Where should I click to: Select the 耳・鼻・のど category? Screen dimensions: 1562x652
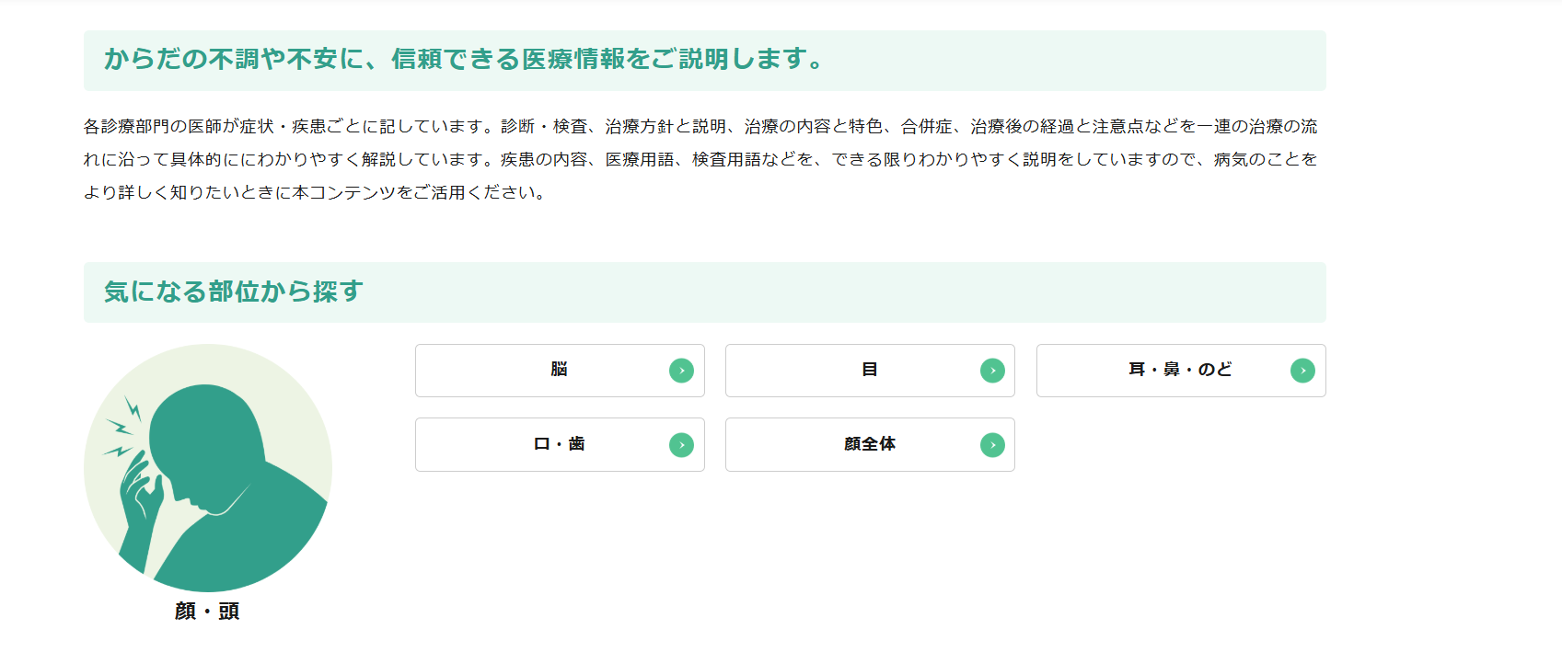(1181, 371)
